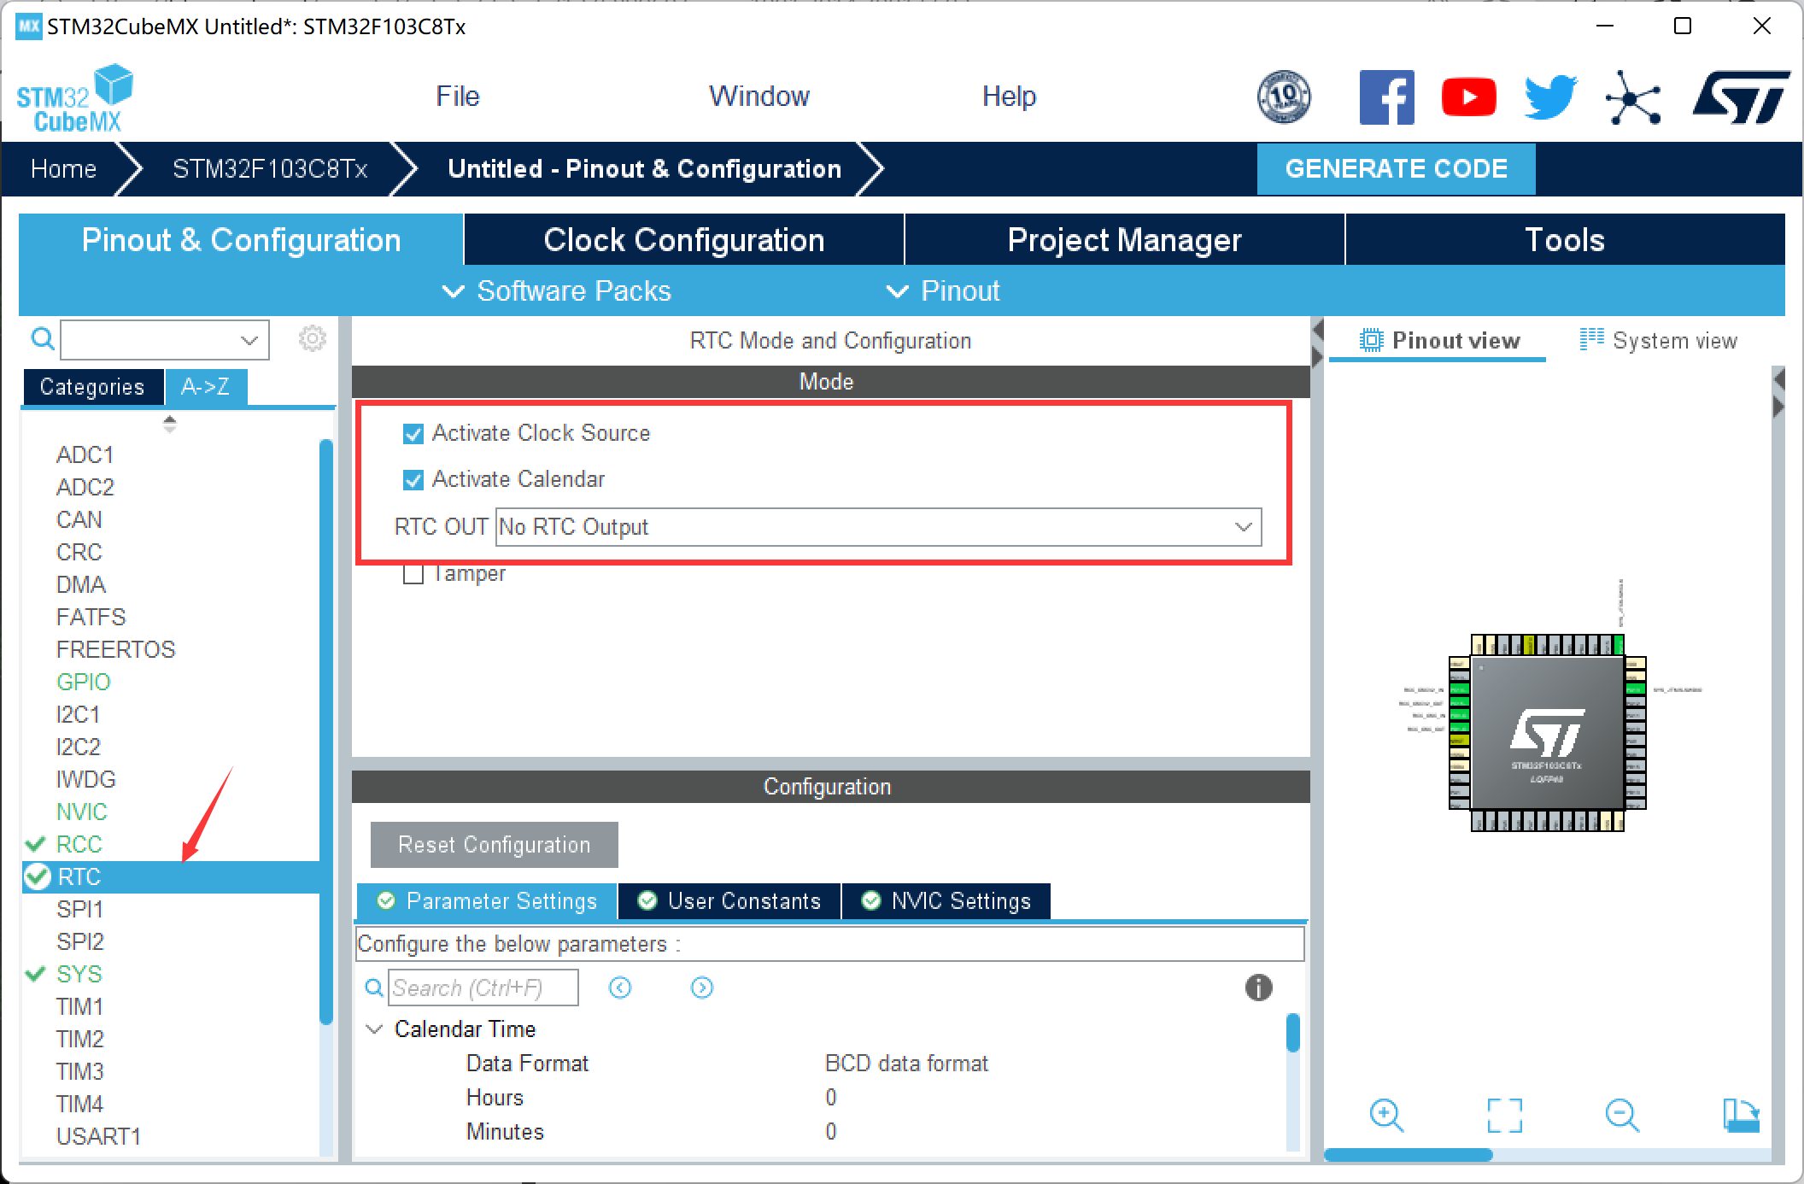The width and height of the screenshot is (1804, 1184).
Task: Open the YouTube icon link
Action: tap(1468, 97)
